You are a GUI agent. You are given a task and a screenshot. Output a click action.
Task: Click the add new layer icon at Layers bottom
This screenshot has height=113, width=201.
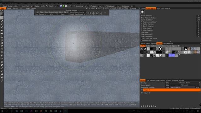pyautogui.click(x=142, y=106)
